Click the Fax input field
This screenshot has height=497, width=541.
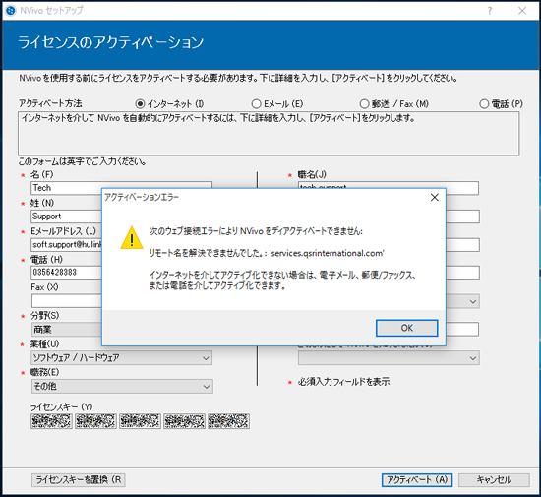coord(66,301)
